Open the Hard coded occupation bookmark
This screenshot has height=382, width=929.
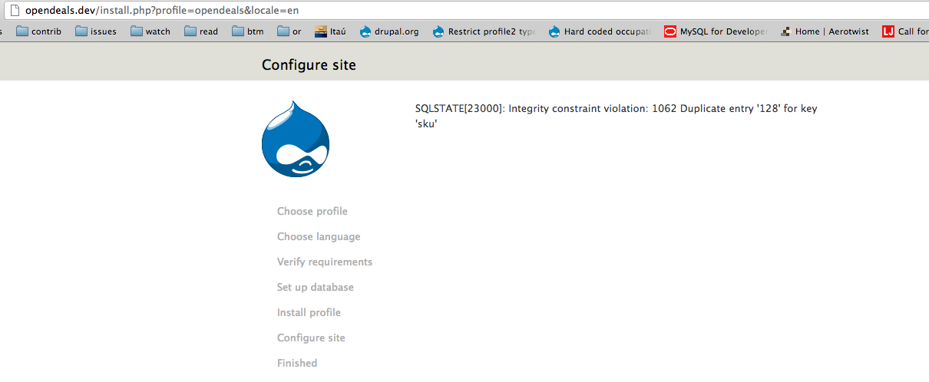pyautogui.click(x=600, y=31)
